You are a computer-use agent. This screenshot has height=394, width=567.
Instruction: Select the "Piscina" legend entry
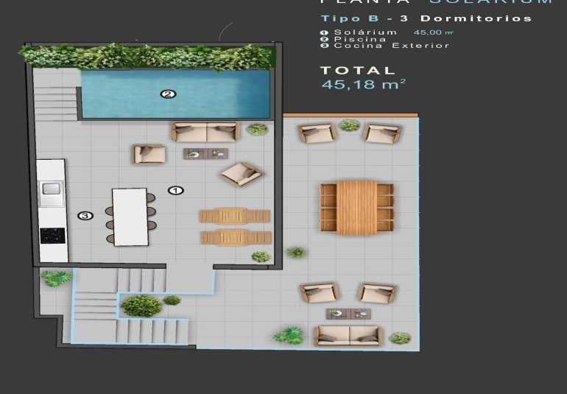[x=360, y=39]
